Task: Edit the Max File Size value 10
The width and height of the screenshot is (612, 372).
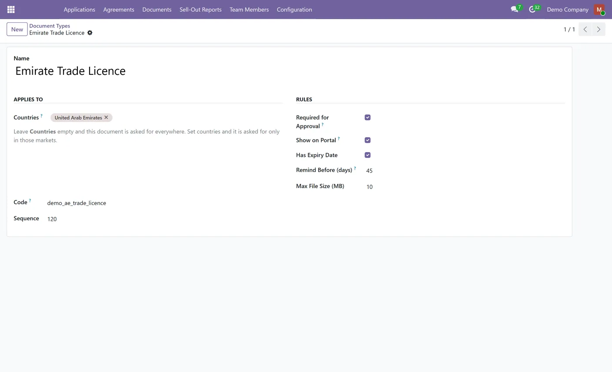Action: click(466, 187)
